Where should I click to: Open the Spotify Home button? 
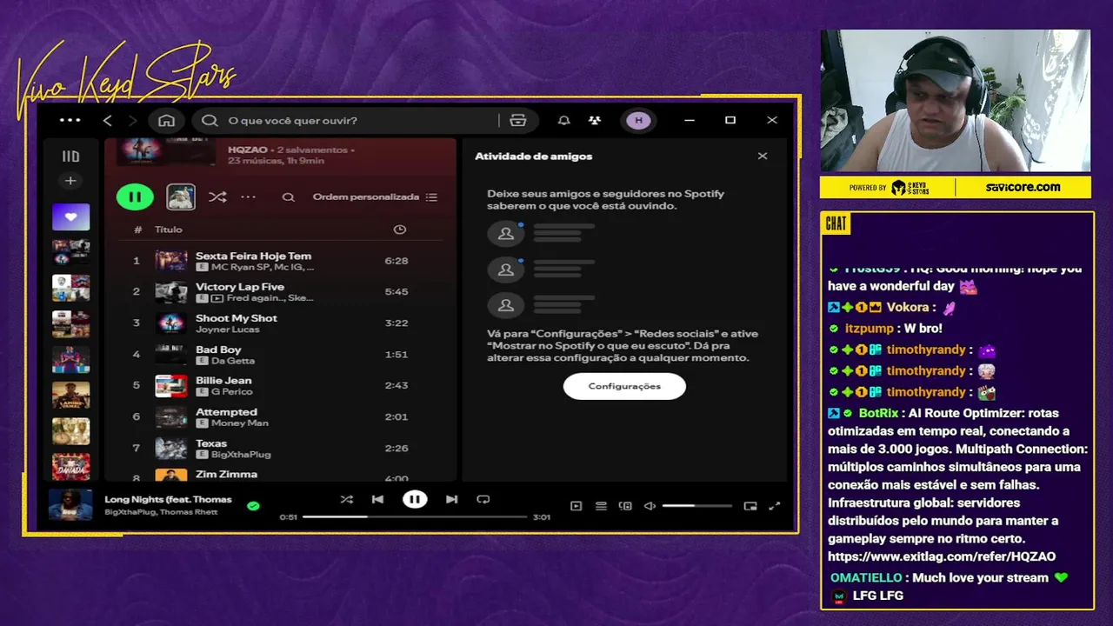click(x=167, y=120)
